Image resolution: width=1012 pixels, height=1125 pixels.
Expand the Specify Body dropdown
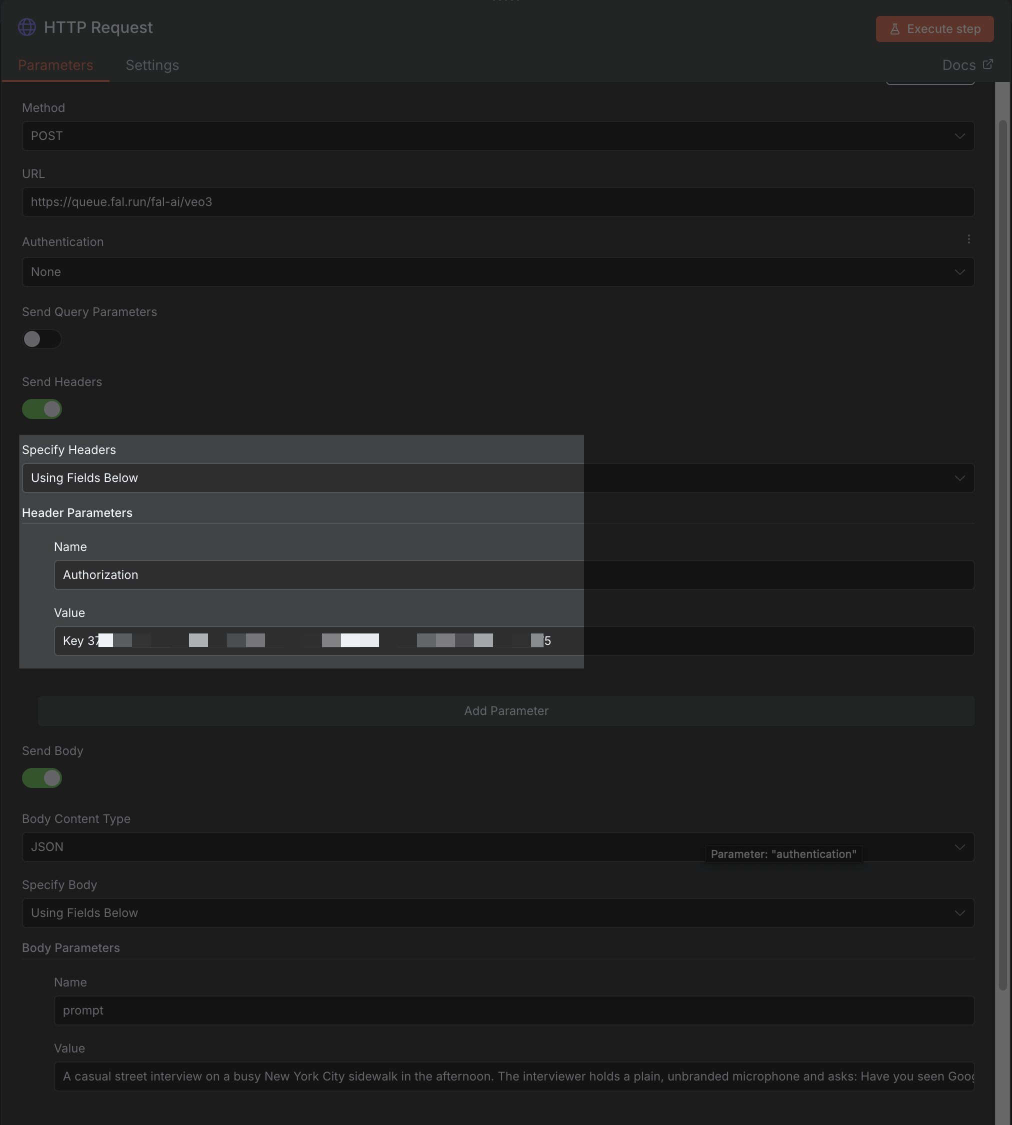coord(497,913)
